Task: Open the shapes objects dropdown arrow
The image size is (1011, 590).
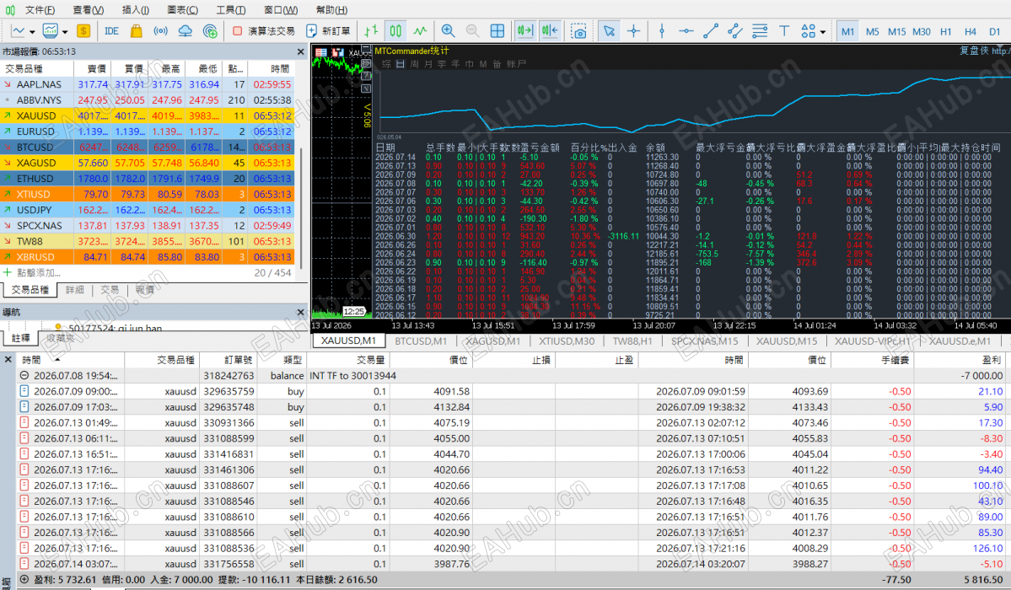Action: click(x=823, y=31)
